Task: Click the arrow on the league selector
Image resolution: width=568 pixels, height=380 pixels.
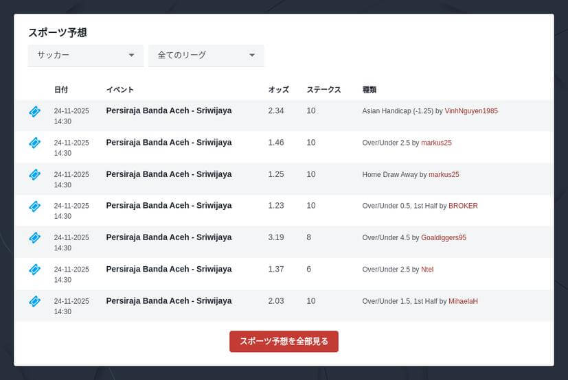Action: pos(252,56)
